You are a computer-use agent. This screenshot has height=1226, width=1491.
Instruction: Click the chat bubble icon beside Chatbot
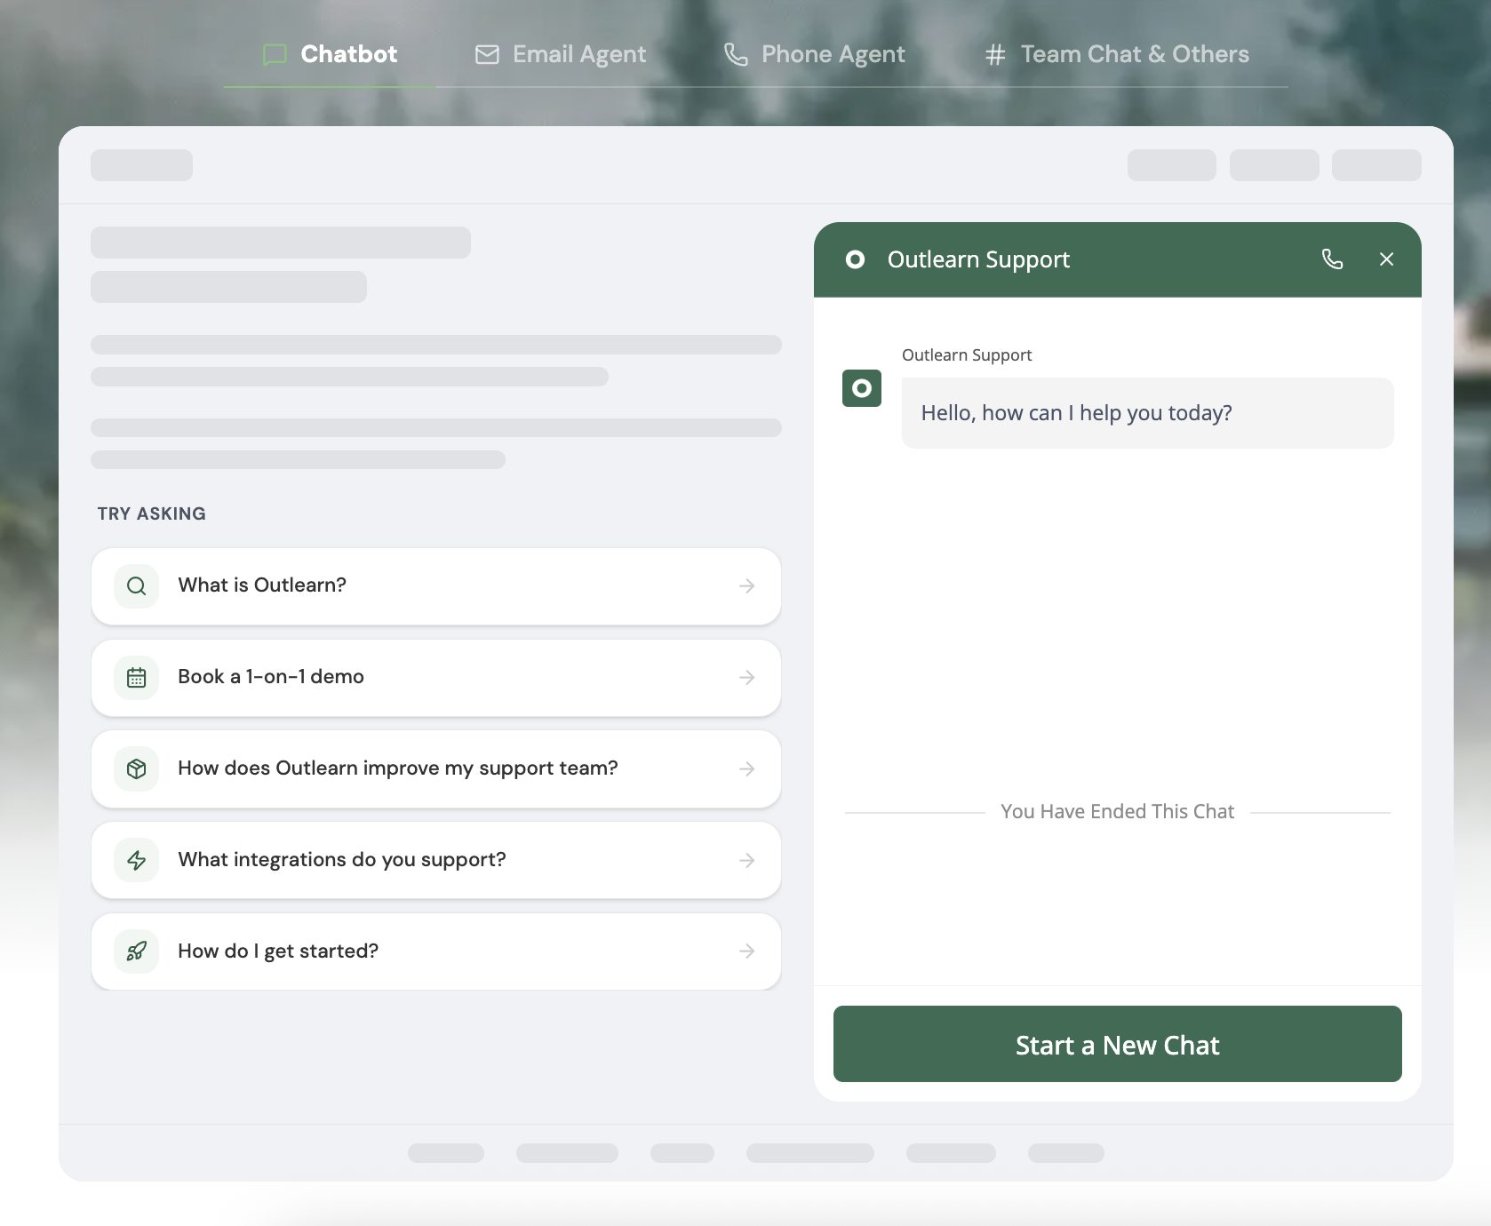[275, 55]
